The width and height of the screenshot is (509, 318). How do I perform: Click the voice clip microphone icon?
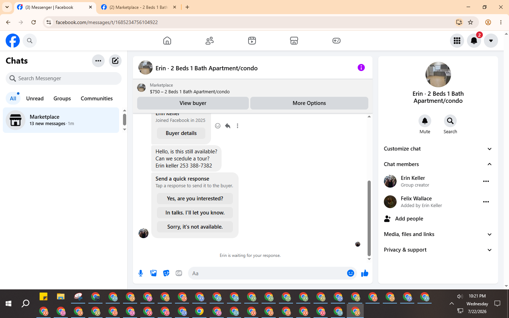141,273
